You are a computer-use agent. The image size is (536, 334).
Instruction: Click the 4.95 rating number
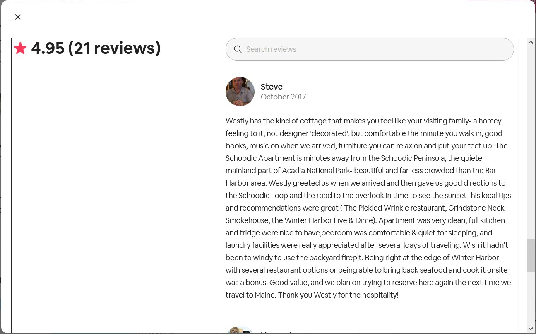click(48, 48)
